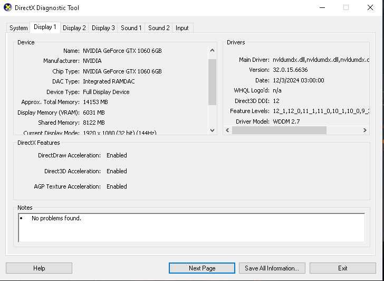Image resolution: width=384 pixels, height=281 pixels.
Task: Click the Display Memory (VRAM) label
Action: click(x=49, y=113)
